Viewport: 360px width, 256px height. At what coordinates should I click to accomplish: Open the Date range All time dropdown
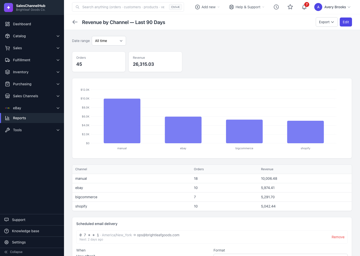tap(109, 41)
